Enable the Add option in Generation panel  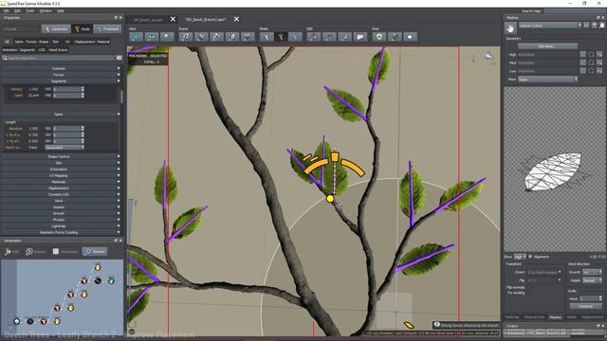[x=11, y=251]
